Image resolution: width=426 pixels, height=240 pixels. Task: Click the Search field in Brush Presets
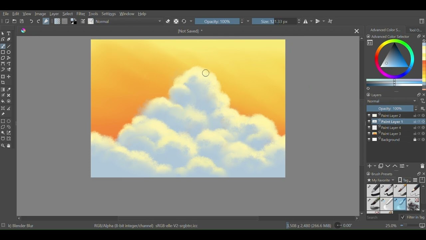pos(382,217)
